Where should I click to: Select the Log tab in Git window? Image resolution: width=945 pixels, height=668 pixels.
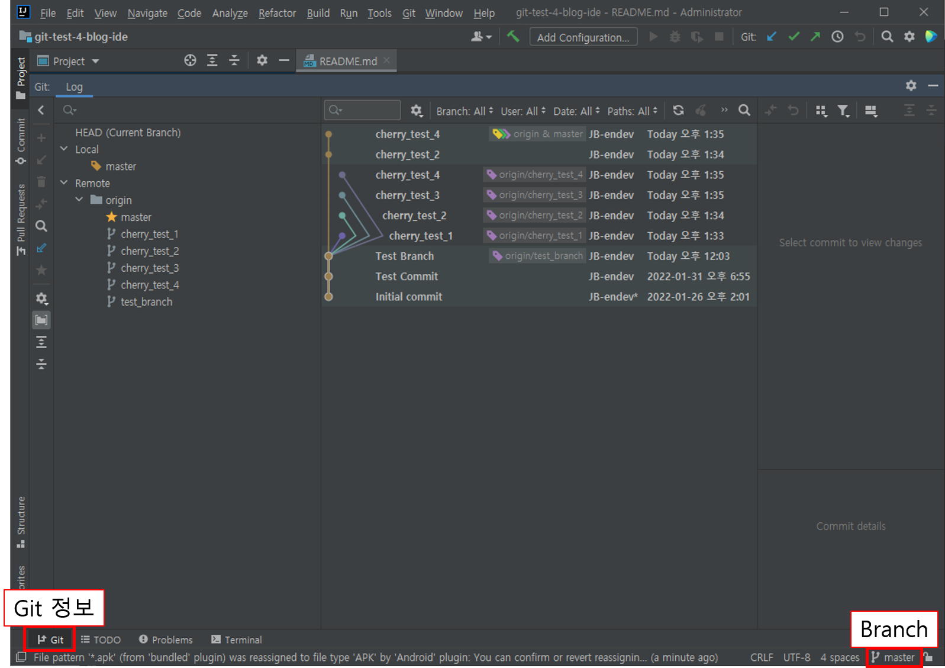click(x=74, y=86)
